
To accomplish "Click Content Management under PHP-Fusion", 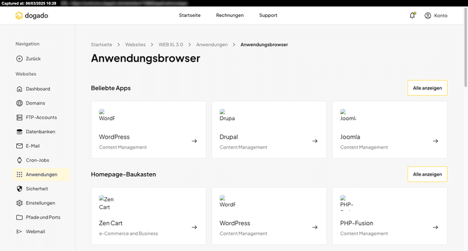I will point(364,233).
